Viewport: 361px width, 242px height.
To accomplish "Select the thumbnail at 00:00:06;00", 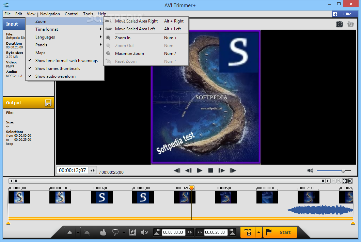I will point(102,197).
